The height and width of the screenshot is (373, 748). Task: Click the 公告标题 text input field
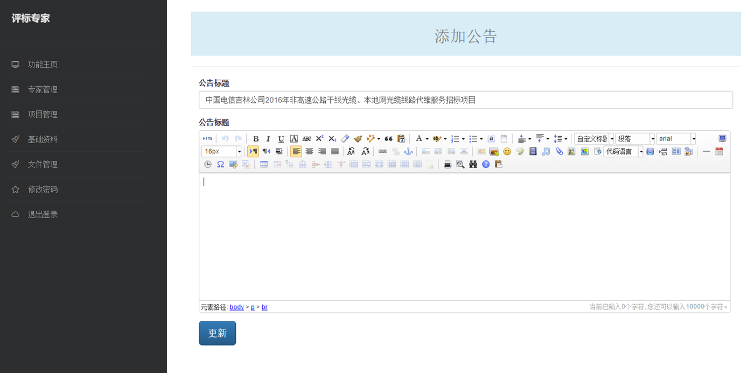tap(466, 100)
